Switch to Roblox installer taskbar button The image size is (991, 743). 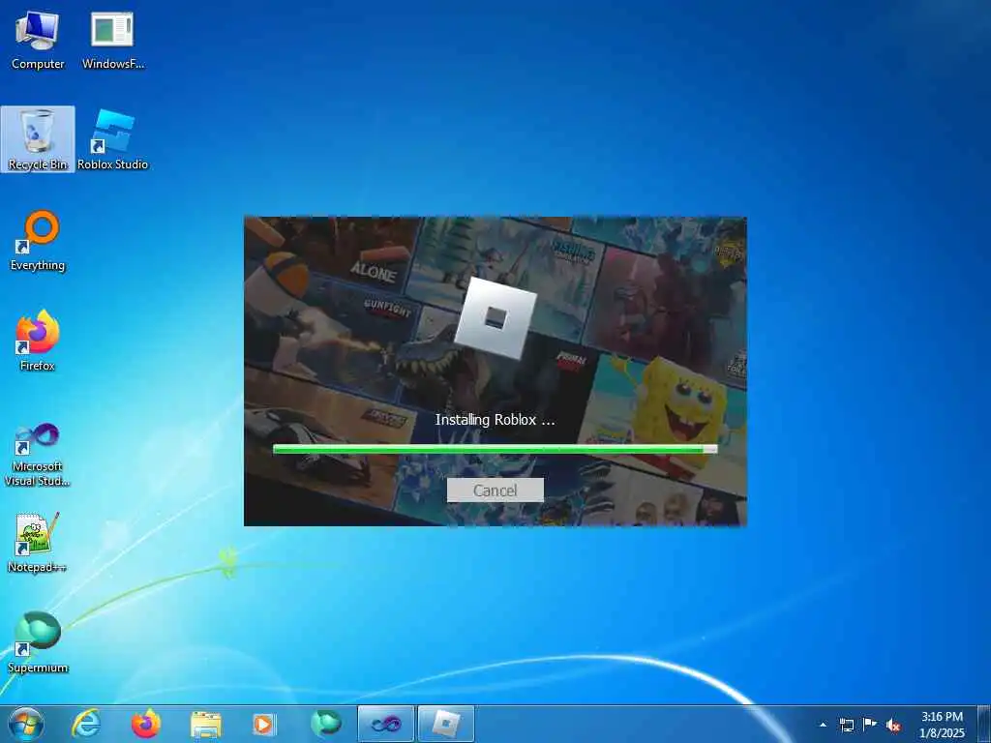(445, 724)
